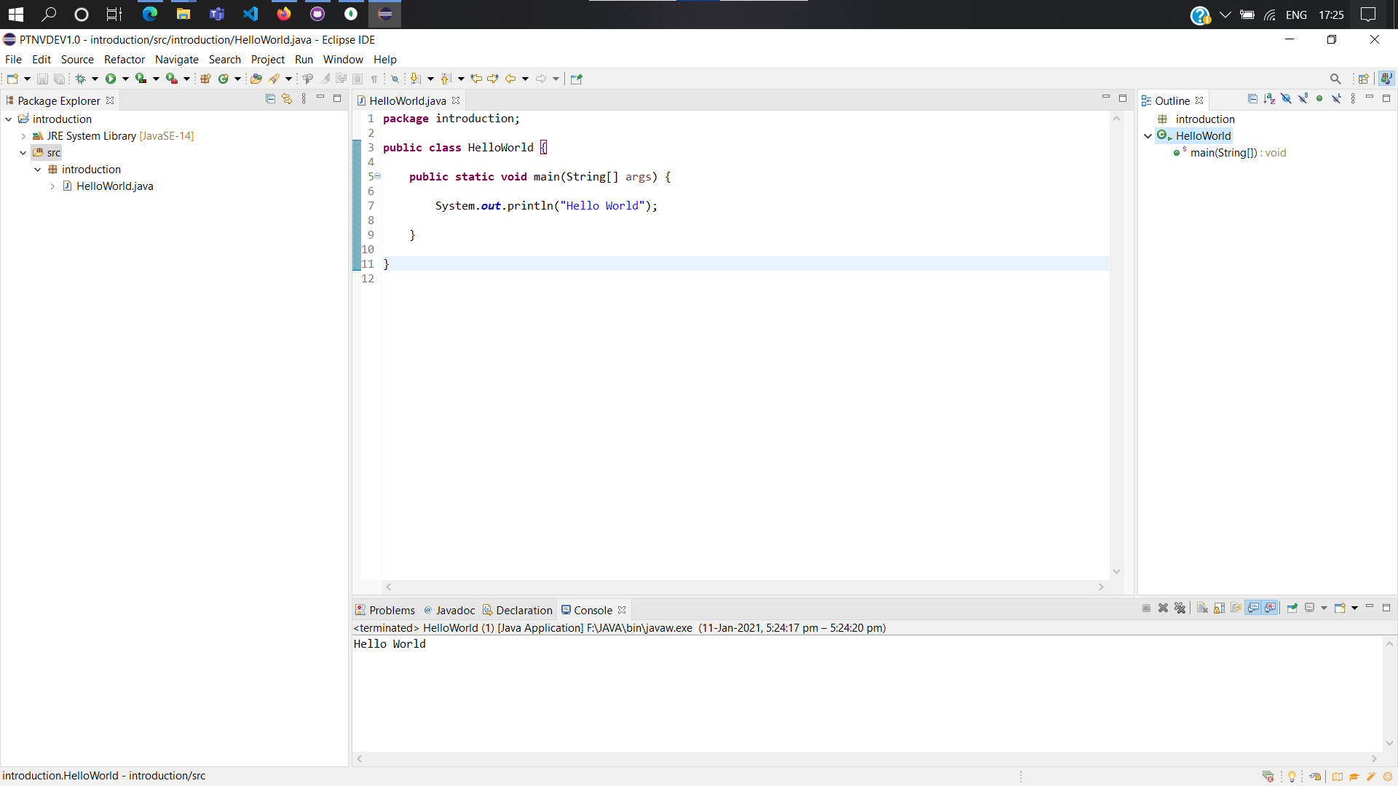Click the toolbar search magnifier icon
Image resolution: width=1398 pixels, height=786 pixels.
click(1335, 79)
